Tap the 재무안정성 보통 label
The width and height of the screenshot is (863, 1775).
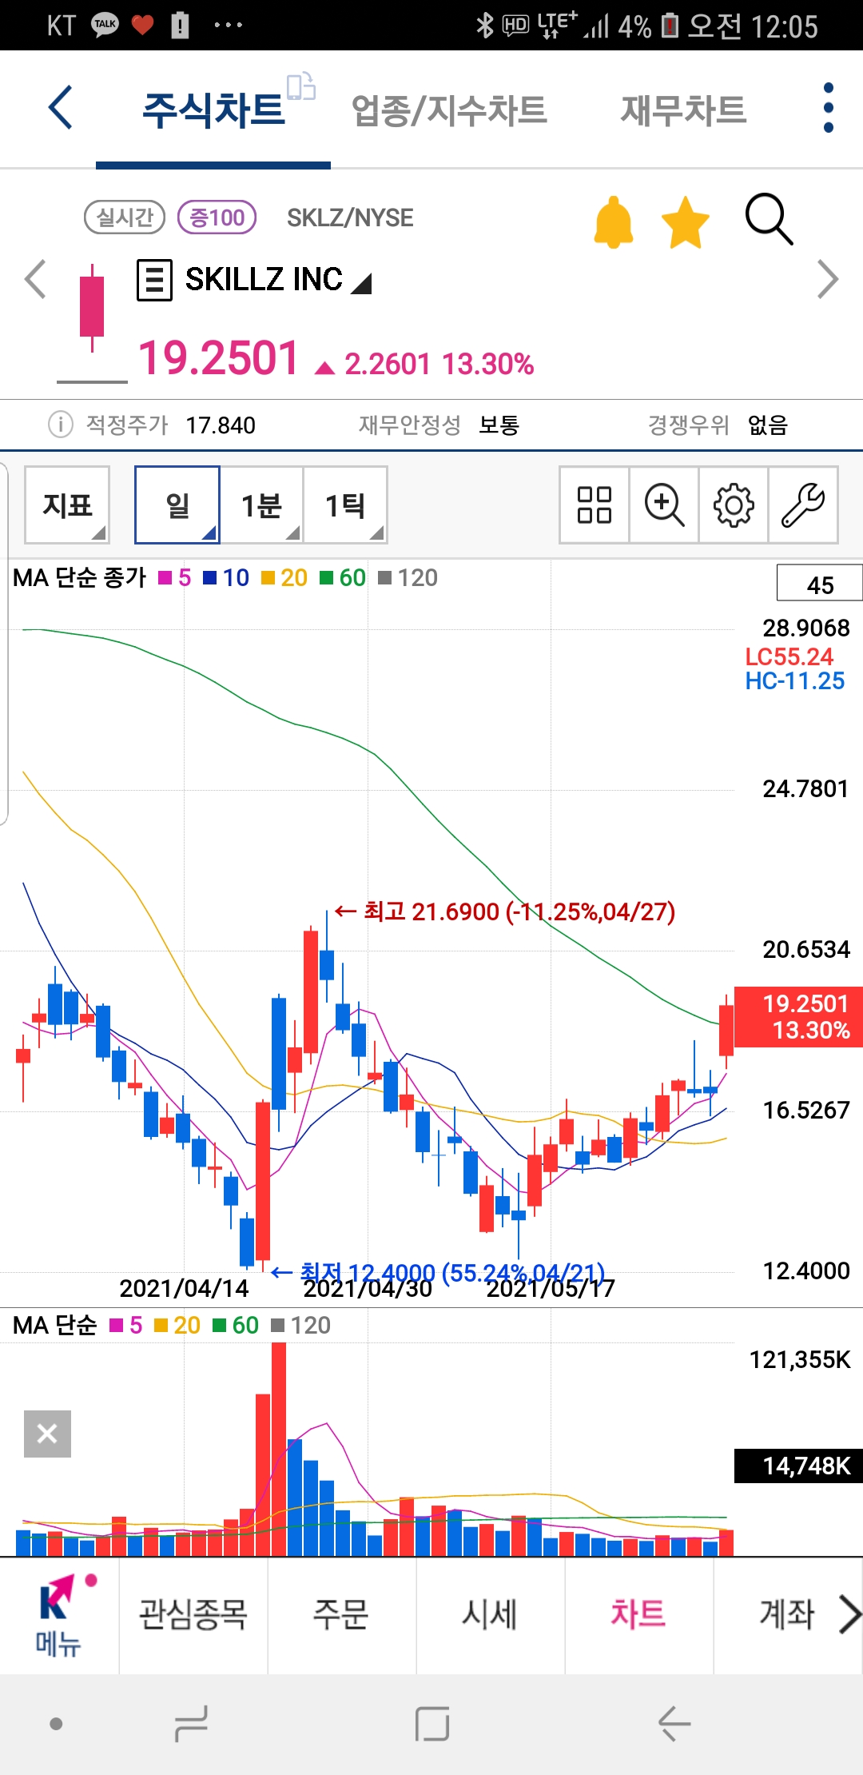point(439,425)
